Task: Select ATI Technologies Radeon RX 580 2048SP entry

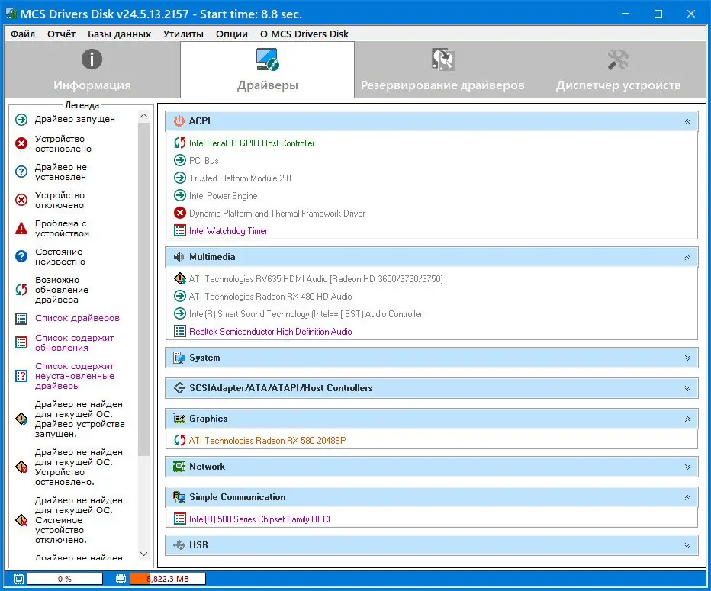Action: pos(267,441)
